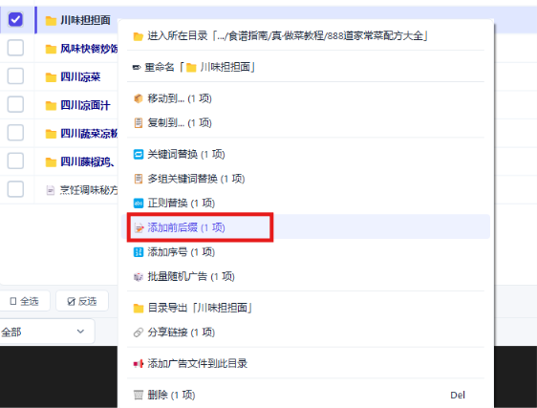This screenshot has width=537, height=408.
Task: Select 批量随机广告 (1 项)
Action: pyautogui.click(x=306, y=276)
